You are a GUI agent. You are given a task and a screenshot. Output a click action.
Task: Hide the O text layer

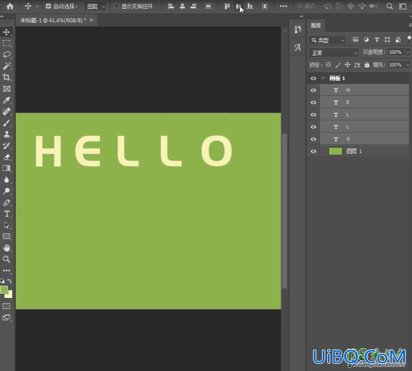(x=313, y=139)
